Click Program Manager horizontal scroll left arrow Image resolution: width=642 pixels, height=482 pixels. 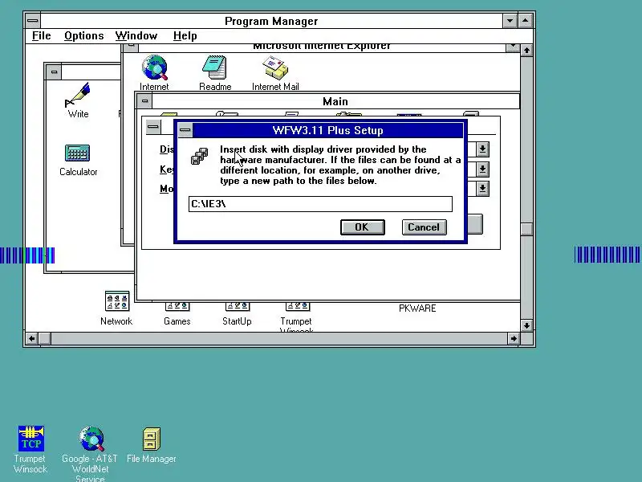click(32, 338)
